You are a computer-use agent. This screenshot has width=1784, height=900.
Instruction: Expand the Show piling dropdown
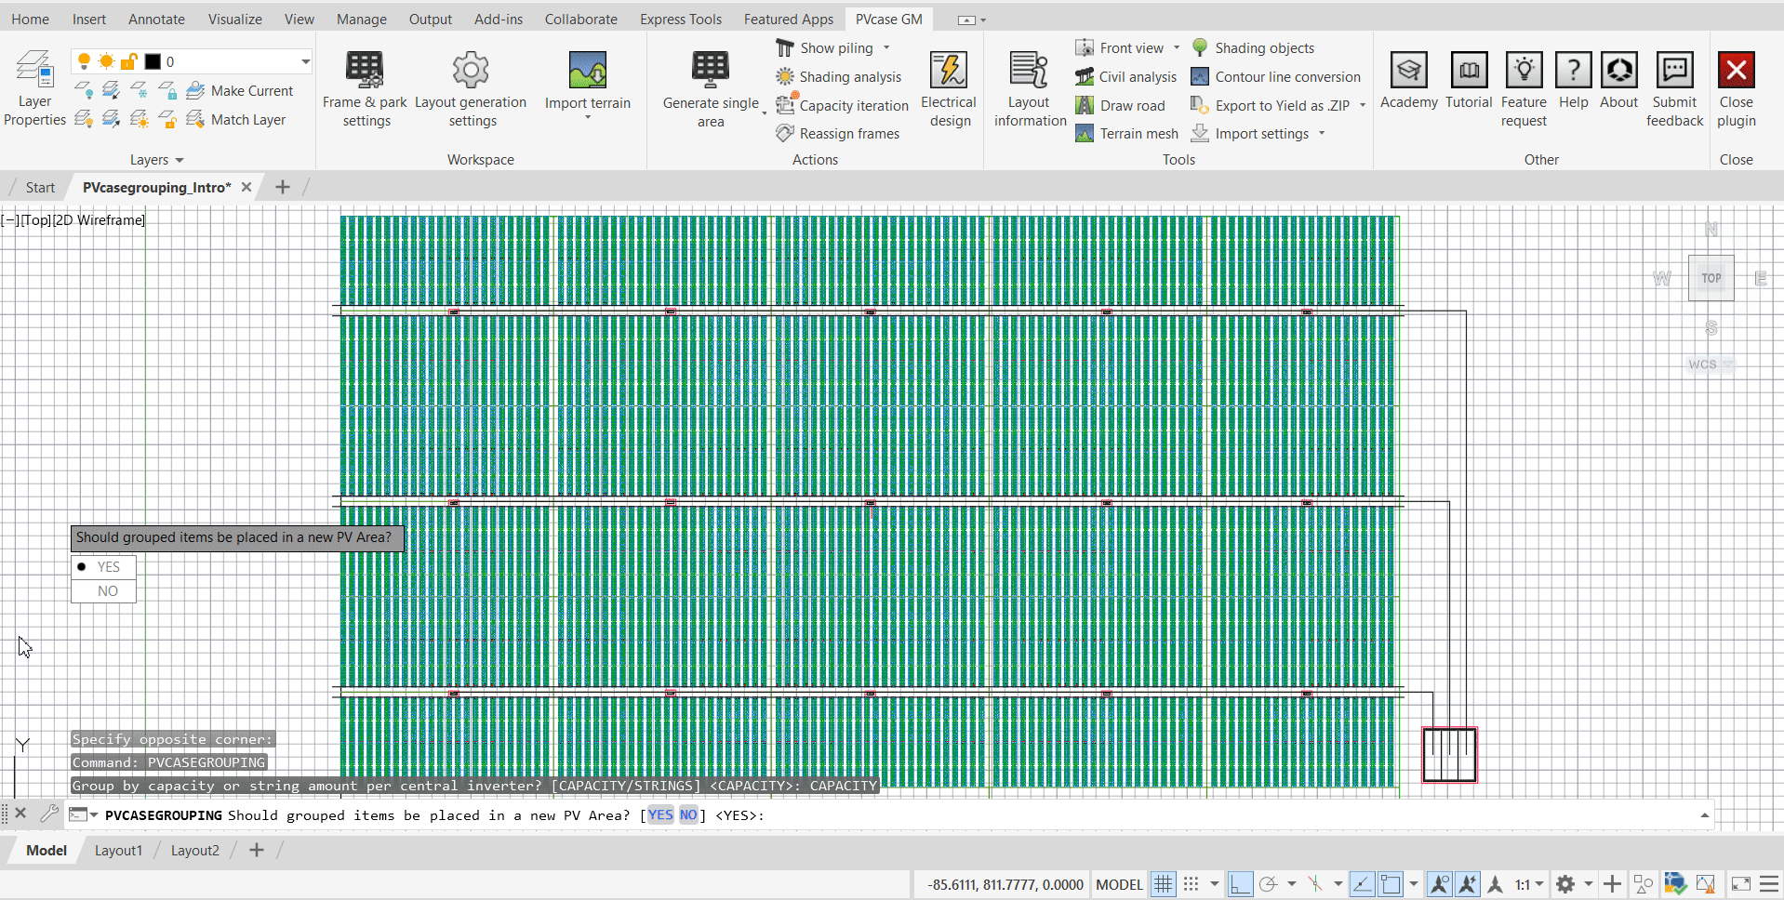click(886, 47)
